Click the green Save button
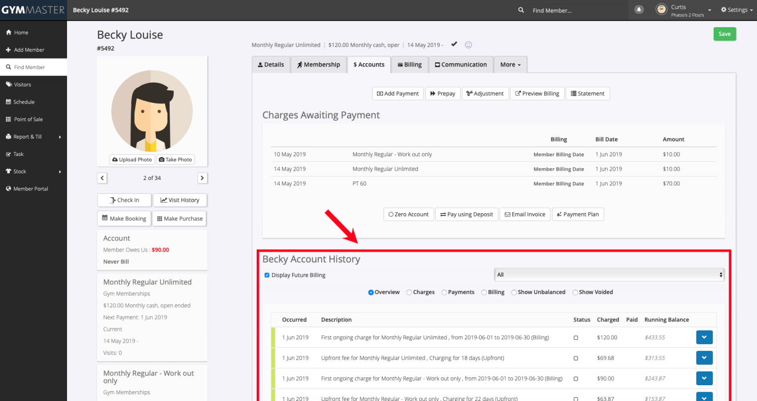 (724, 34)
